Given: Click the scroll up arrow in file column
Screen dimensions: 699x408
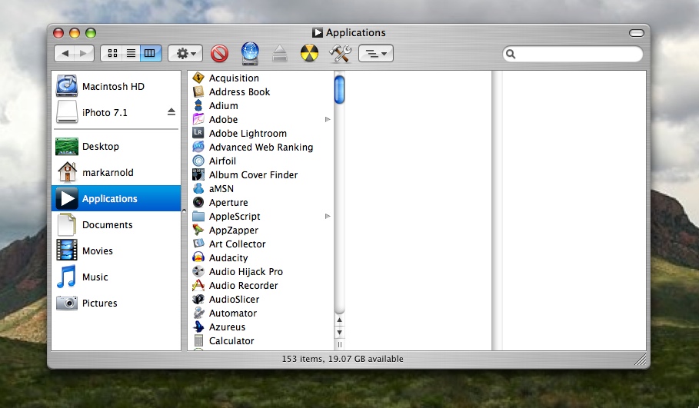Looking at the screenshot, I should [339, 320].
